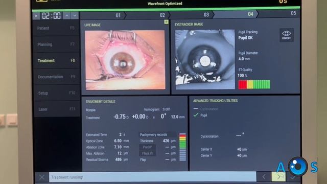Viewport: 327px width, 184px height.
Task: Click the 'Treatment running!' status message
Action: (67, 177)
